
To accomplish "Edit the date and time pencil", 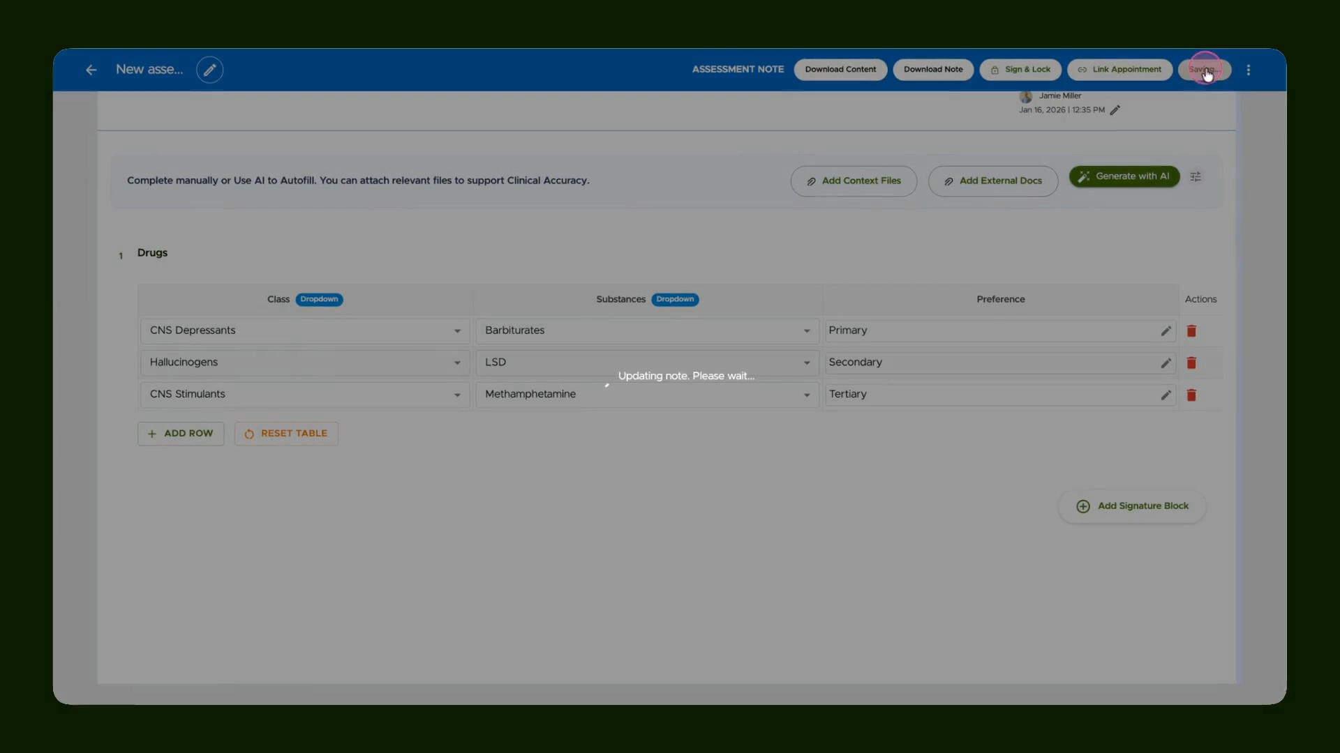I will pyautogui.click(x=1115, y=110).
